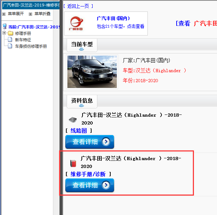Open the 资料信息 tab
The height and width of the screenshot is (215, 217).
[82, 102]
